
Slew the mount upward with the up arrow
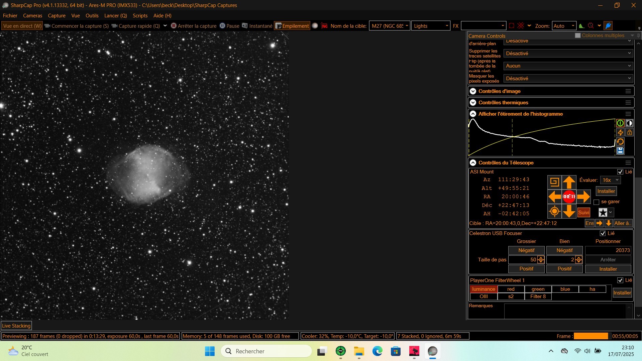click(x=569, y=182)
